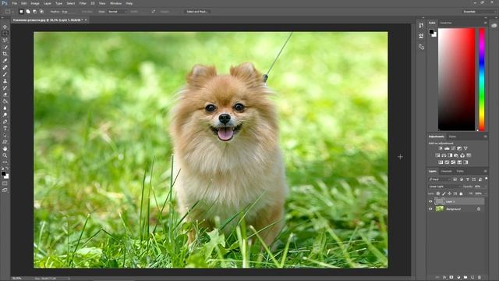Open the Style Normal dropdown in options bar

pos(117,12)
